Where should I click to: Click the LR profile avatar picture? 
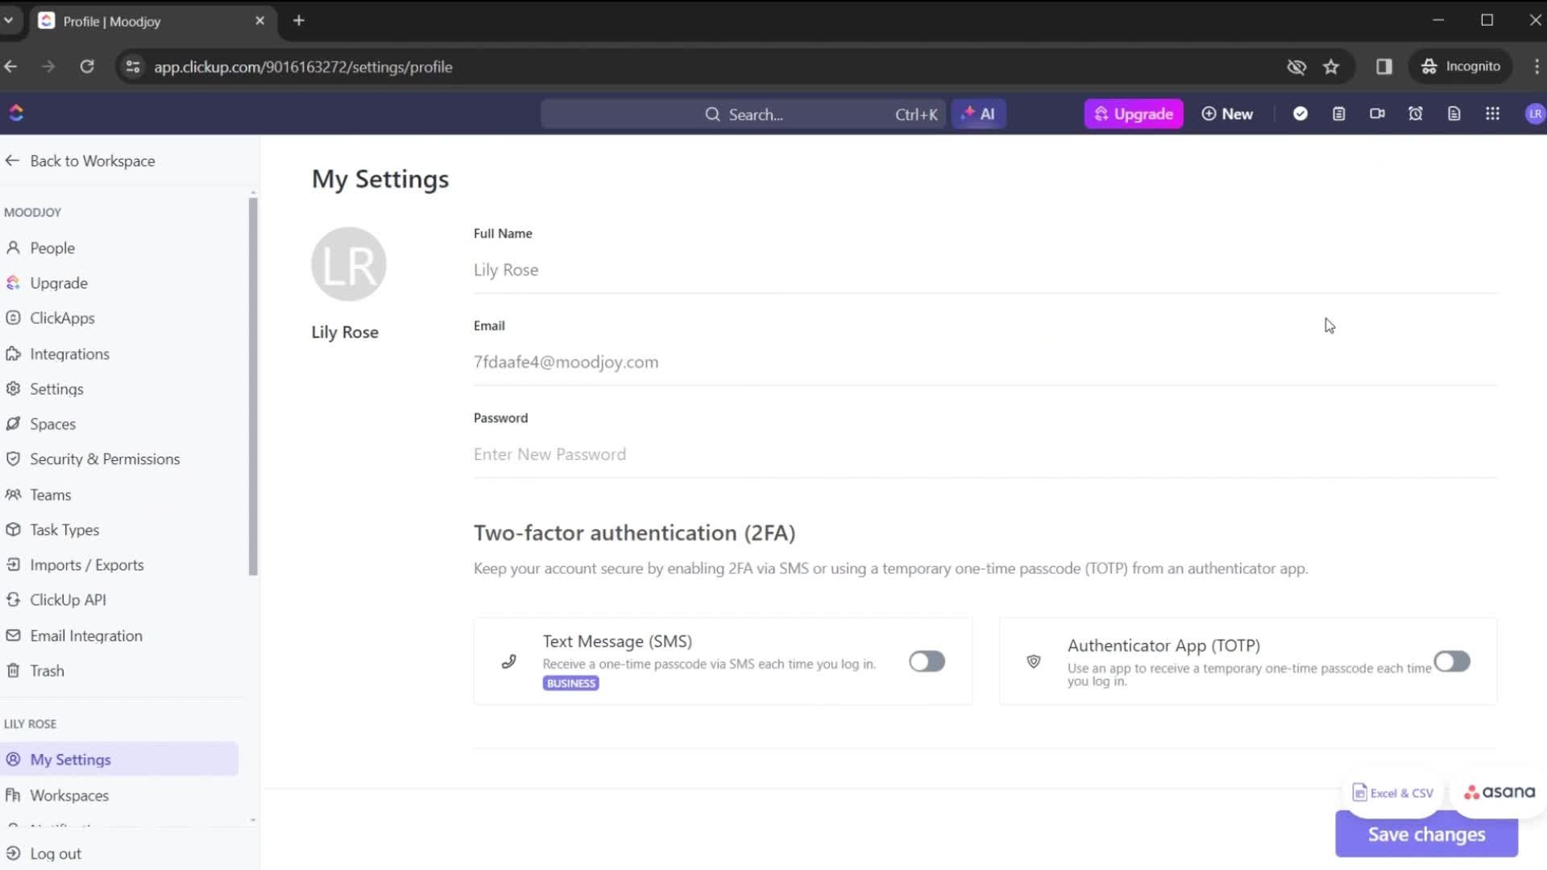[x=349, y=264]
